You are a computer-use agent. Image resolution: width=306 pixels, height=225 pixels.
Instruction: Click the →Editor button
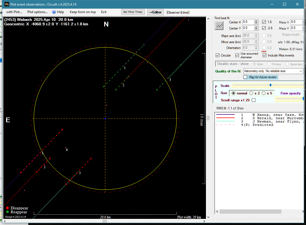coord(155,12)
